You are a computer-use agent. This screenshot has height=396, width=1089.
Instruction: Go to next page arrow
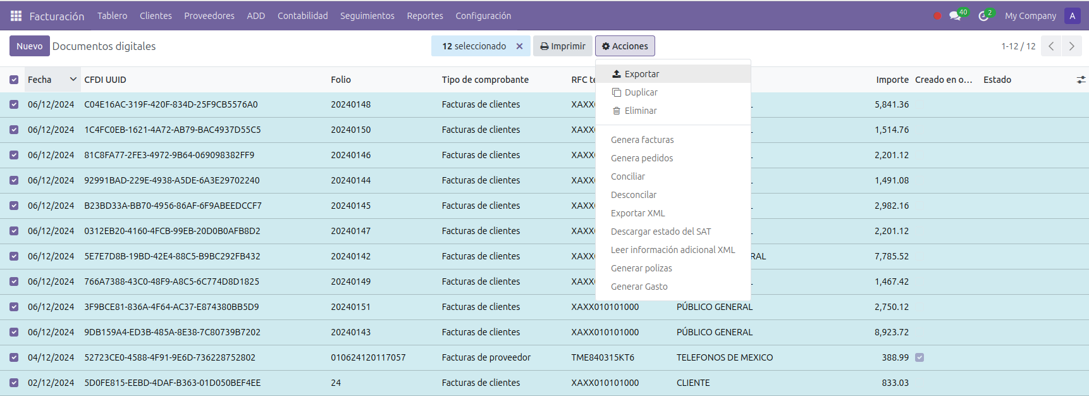pos(1071,46)
